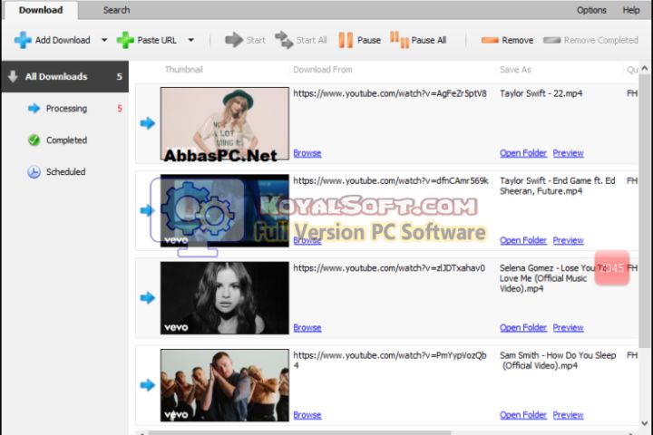Click file name Taylor Swift - 22.mp4

point(541,93)
